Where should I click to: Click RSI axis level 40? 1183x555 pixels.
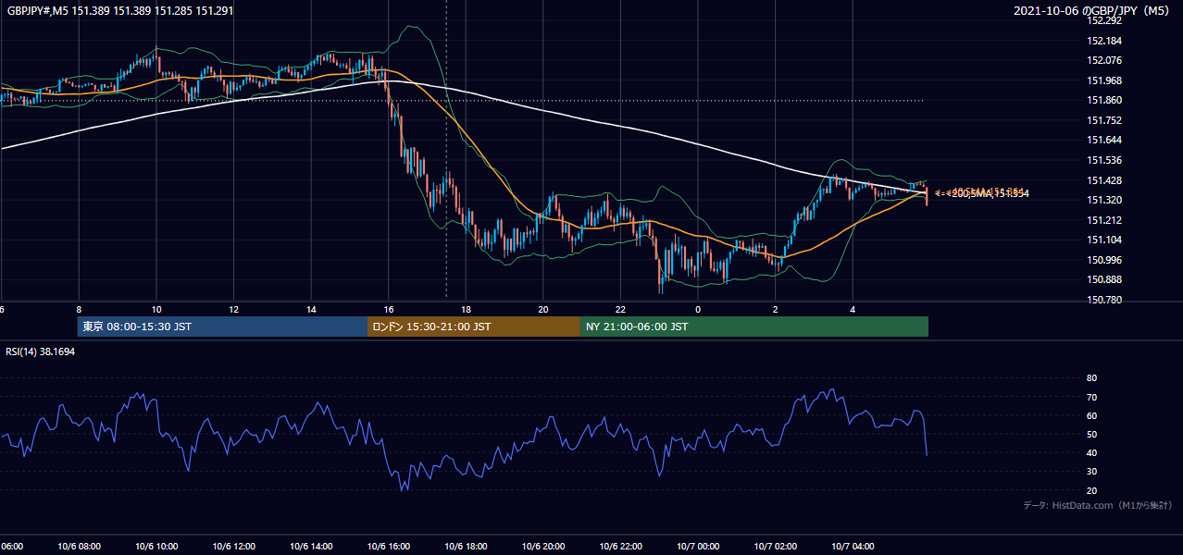tap(1092, 452)
